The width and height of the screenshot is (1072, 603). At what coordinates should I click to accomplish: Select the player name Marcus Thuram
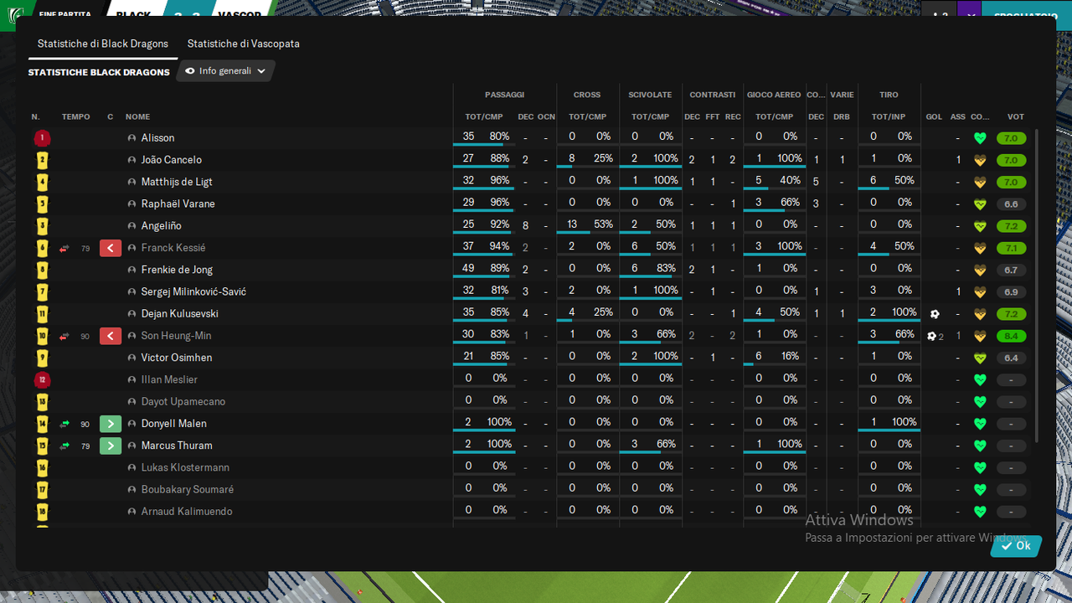pyautogui.click(x=177, y=446)
